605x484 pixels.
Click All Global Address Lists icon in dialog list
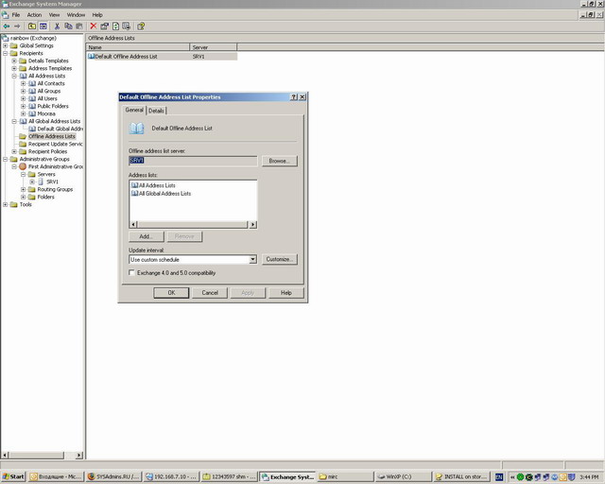point(134,194)
